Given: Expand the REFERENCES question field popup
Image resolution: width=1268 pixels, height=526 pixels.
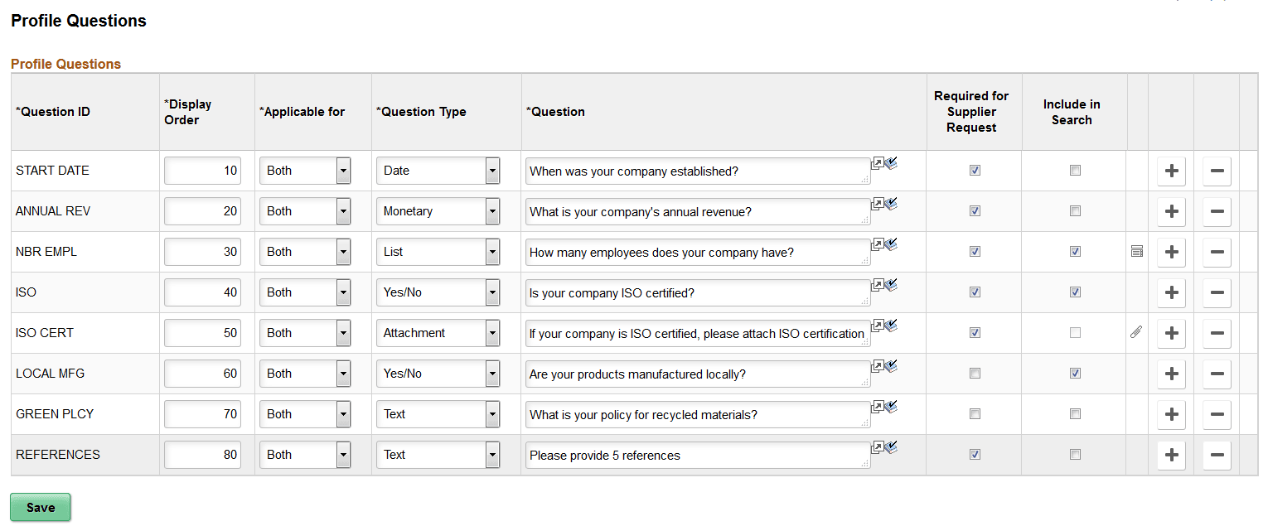Looking at the screenshot, I should [x=878, y=447].
